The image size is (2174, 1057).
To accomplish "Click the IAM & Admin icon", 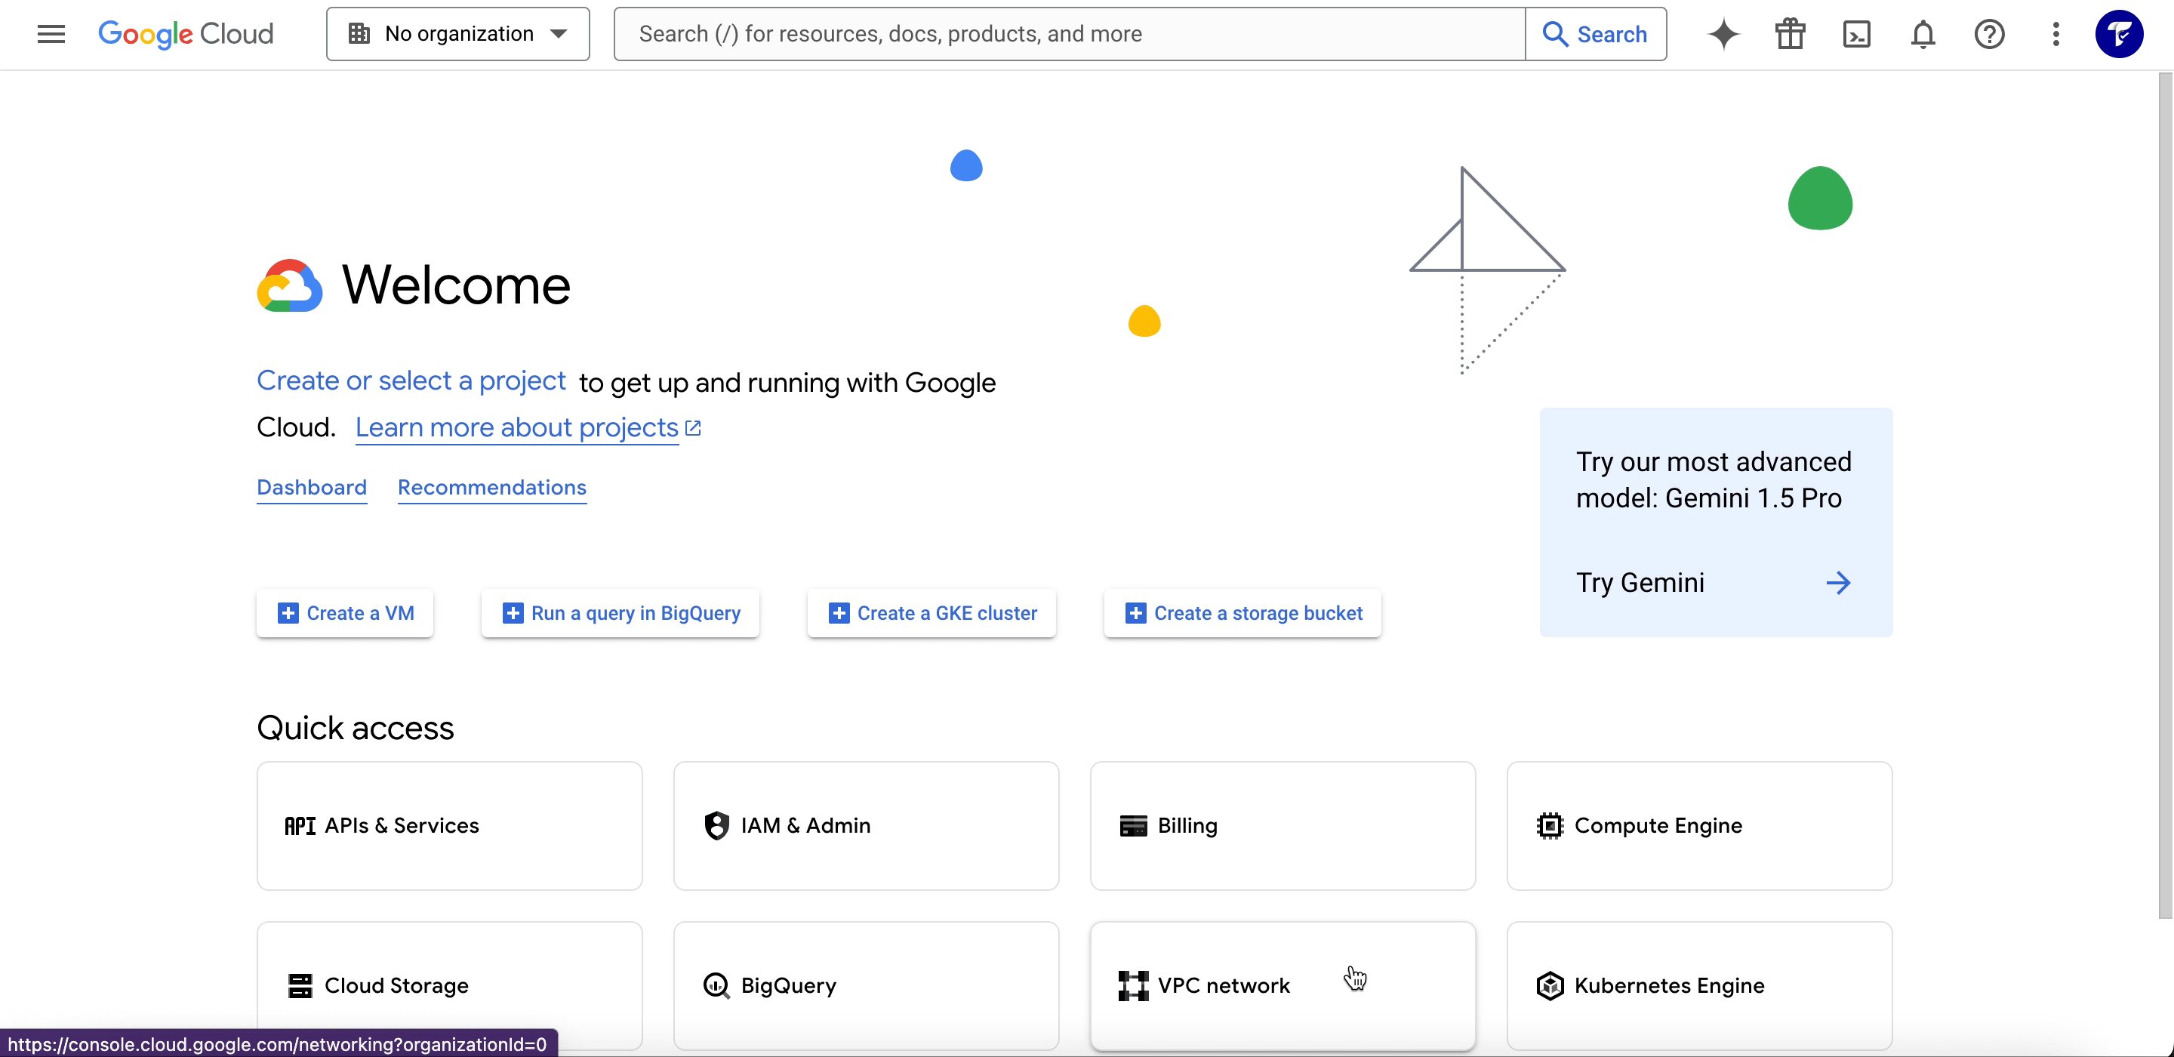I will [716, 825].
